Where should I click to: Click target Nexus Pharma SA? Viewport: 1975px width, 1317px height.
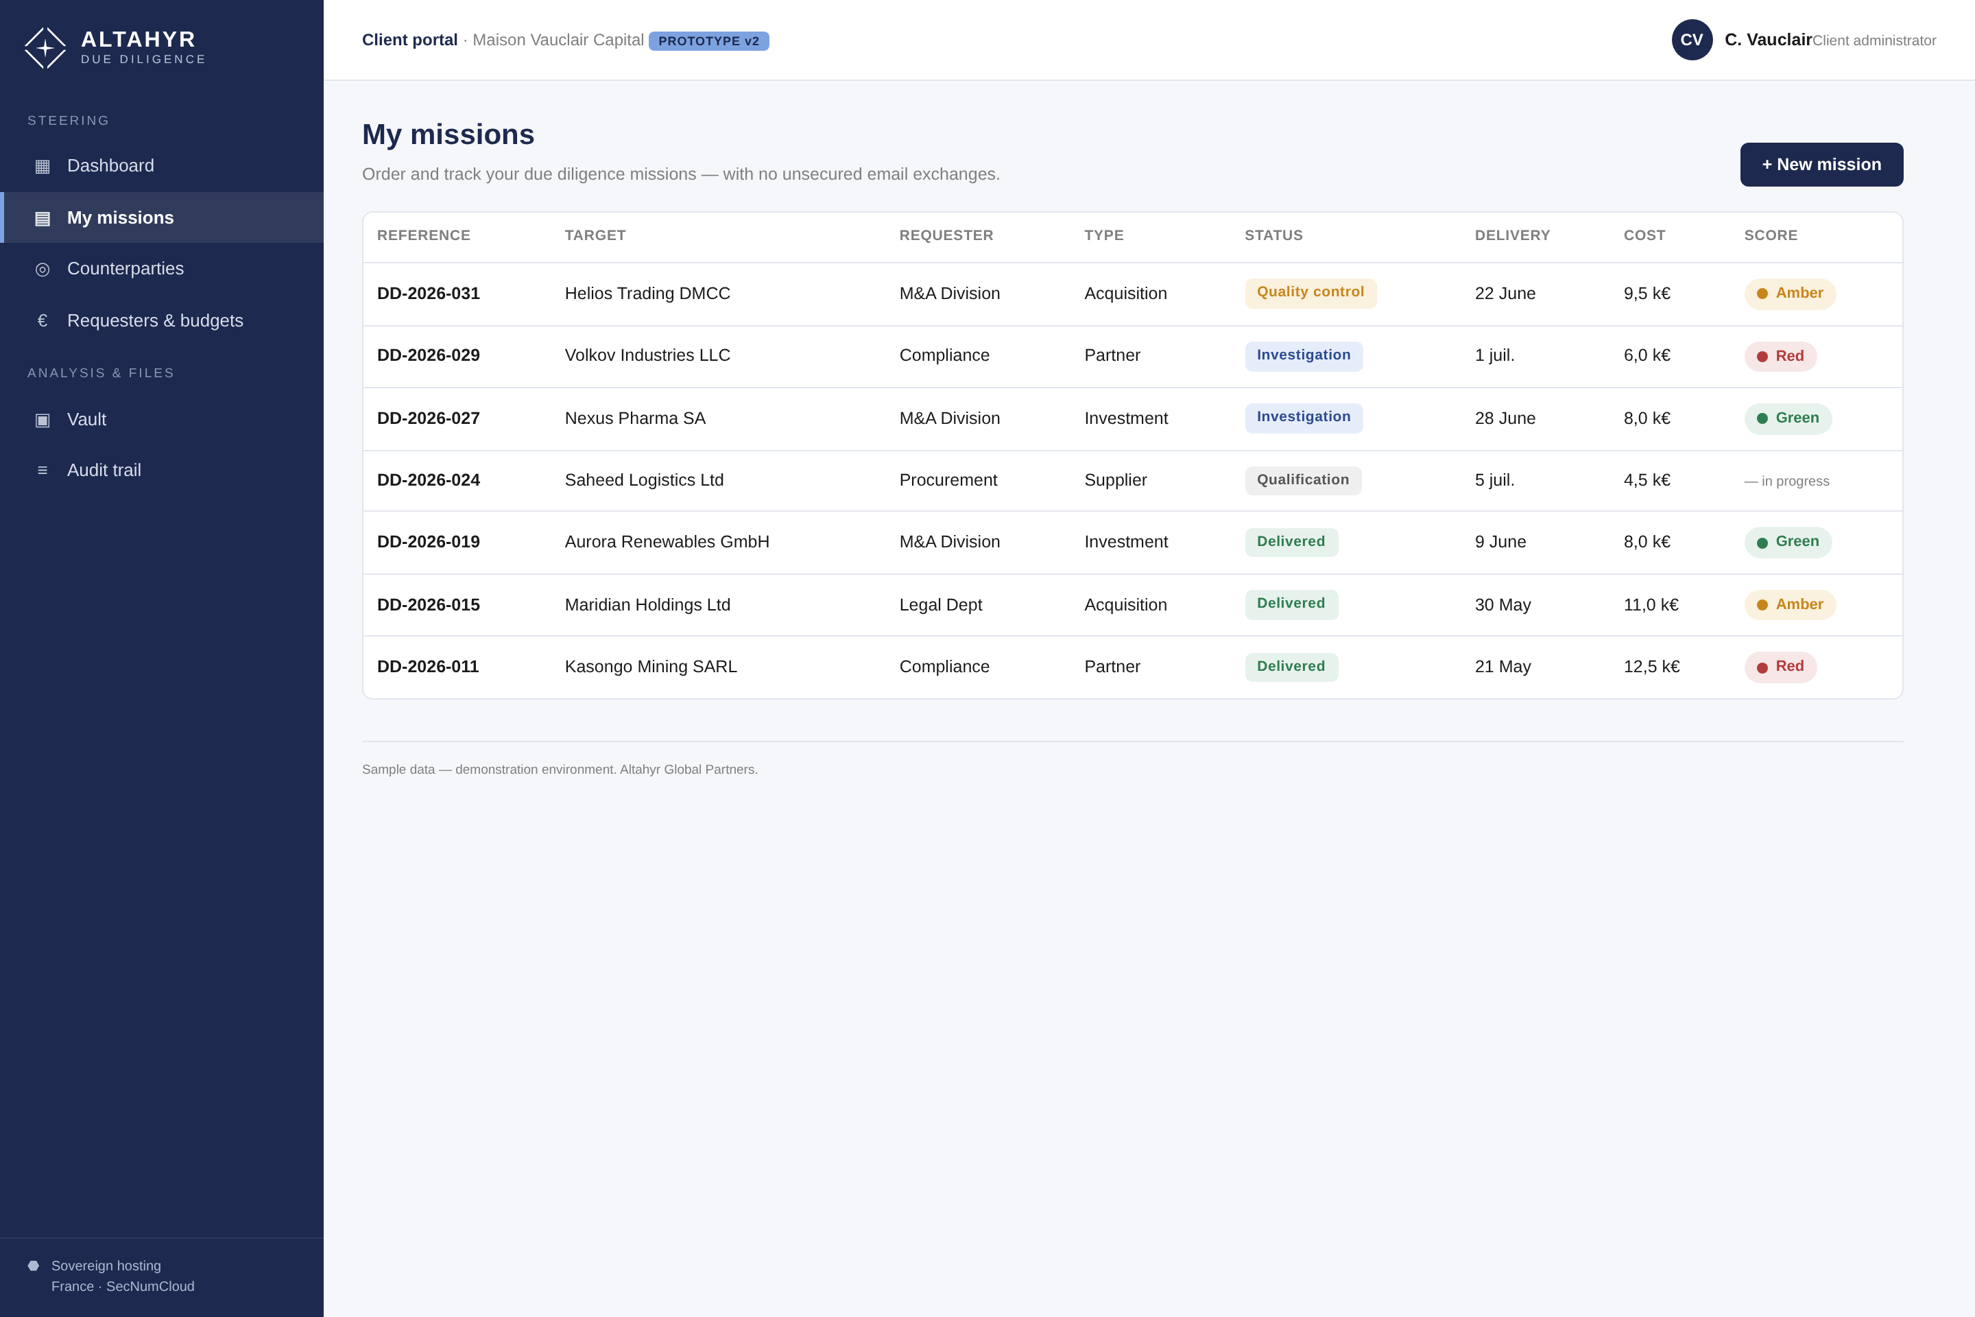[635, 418]
